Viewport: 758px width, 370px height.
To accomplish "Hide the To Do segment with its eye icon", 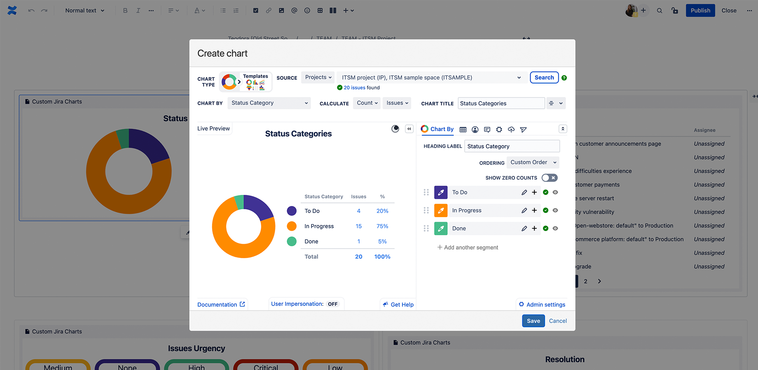I will click(x=555, y=192).
